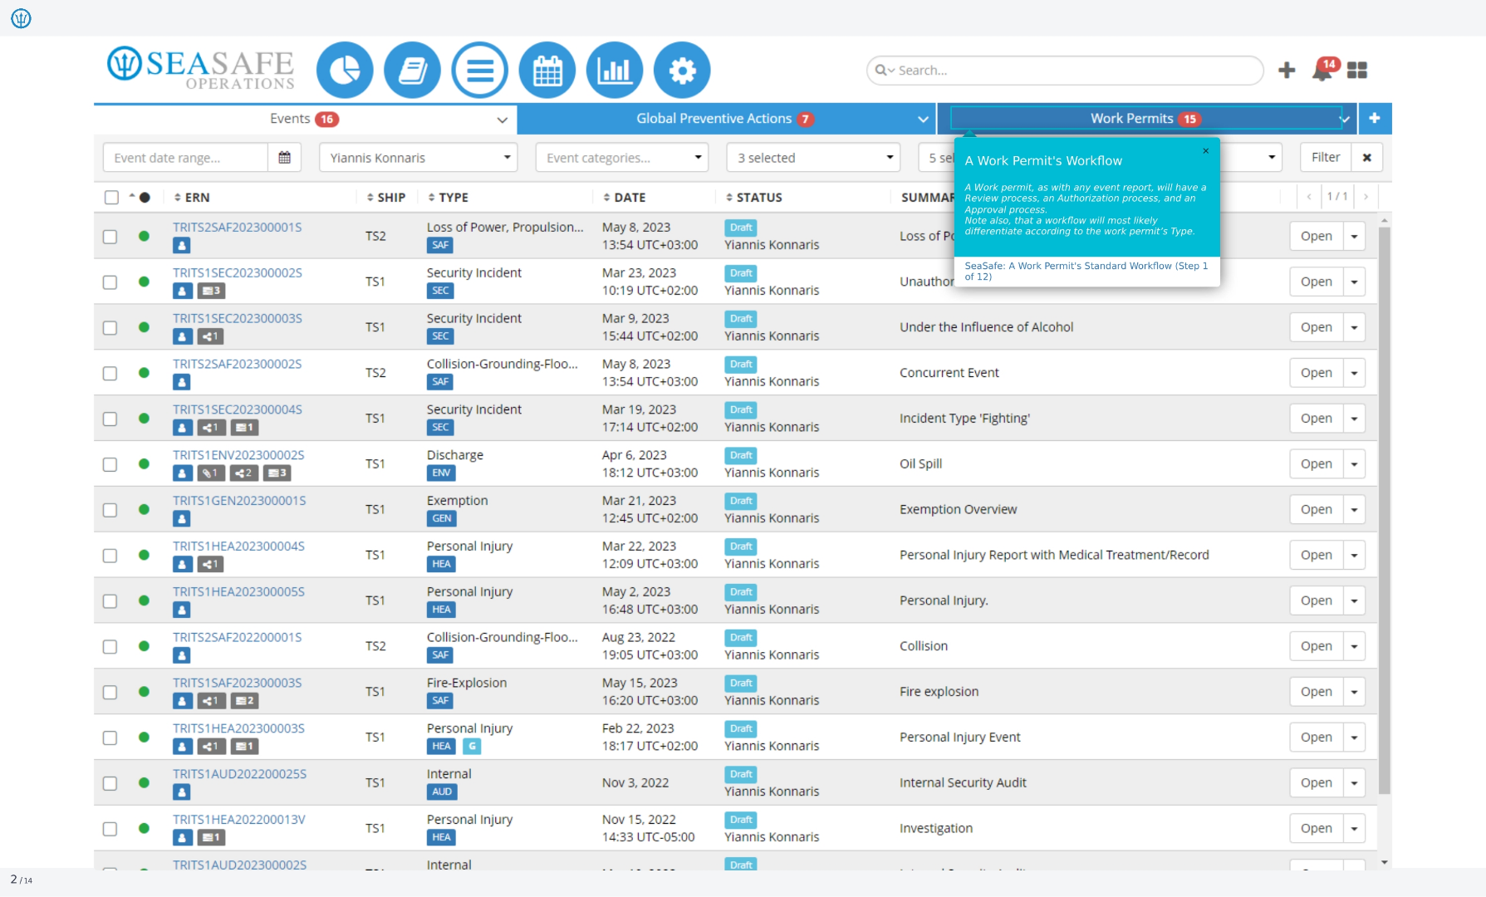Viewport: 1486px width, 897px height.
Task: Open the reports notebook icon
Action: (412, 71)
